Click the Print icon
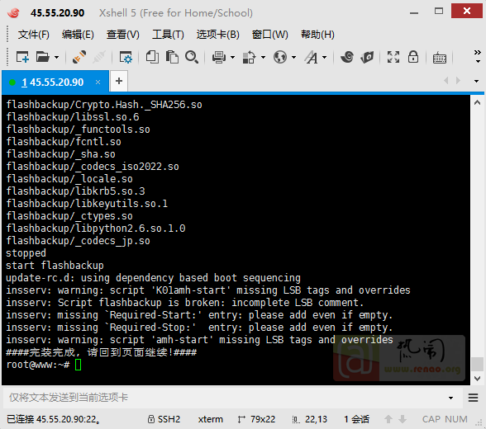The image size is (486, 429). (x=219, y=57)
